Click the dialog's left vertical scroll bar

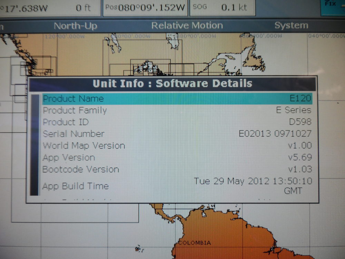pyautogui.click(x=34, y=145)
